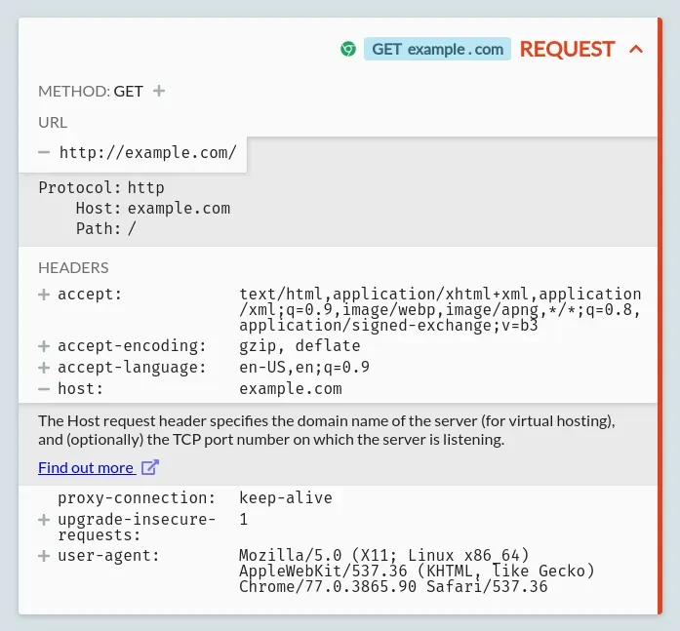Expand upgrade-insecure-requests header details
Image resolution: width=680 pixels, height=631 pixels.
(x=44, y=520)
